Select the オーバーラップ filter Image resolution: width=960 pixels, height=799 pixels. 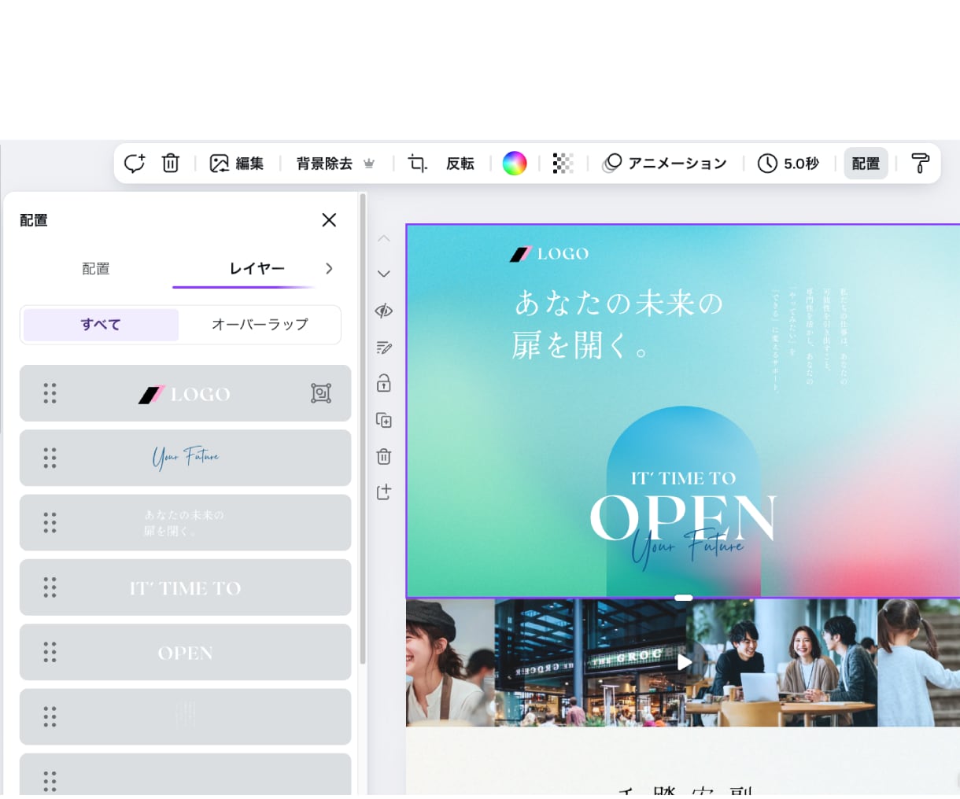[x=260, y=324]
